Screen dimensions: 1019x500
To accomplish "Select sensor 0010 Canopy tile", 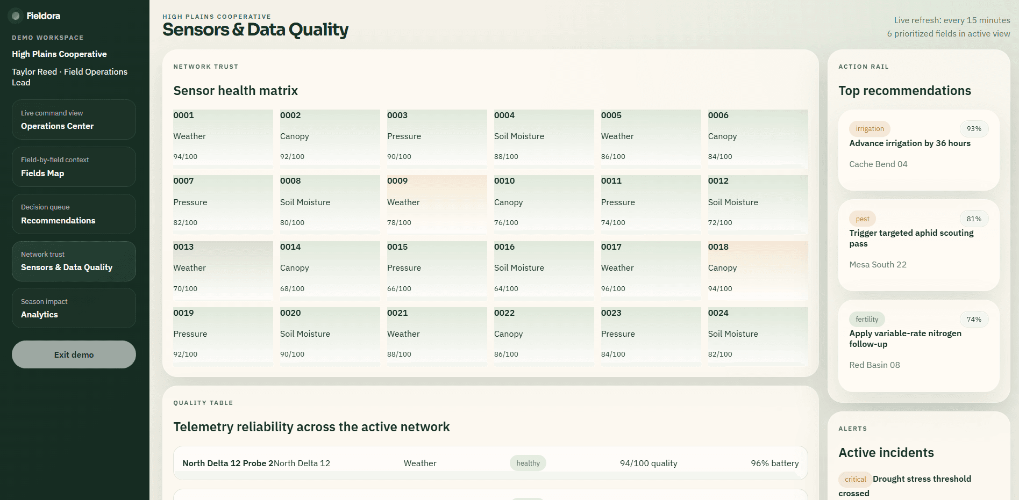I will 544,205.
